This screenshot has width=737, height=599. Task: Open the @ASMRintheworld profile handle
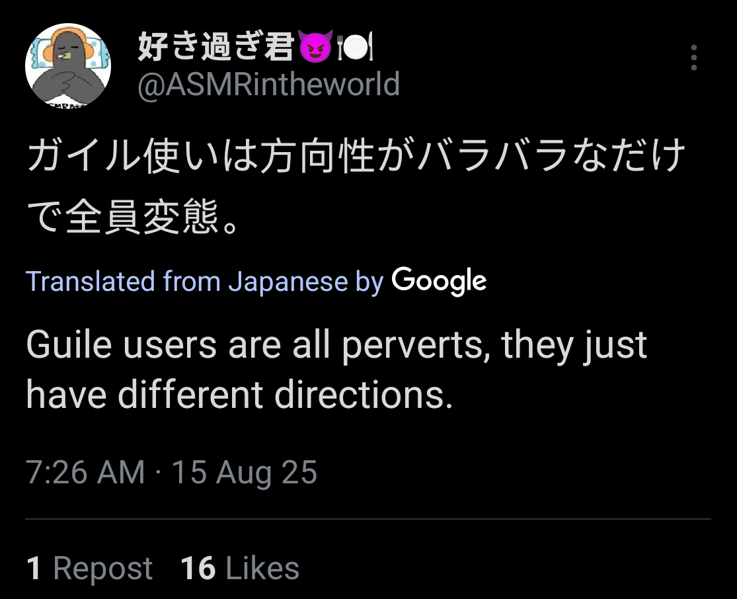pos(268,85)
